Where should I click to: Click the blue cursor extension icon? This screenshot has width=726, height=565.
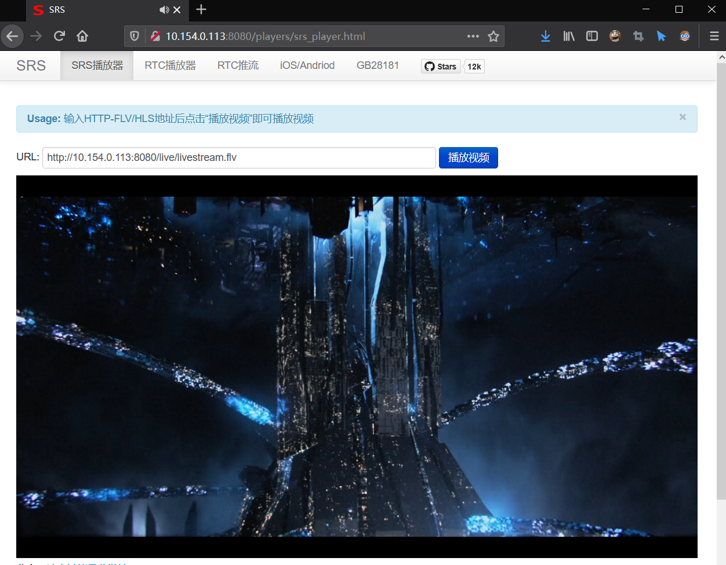(662, 36)
